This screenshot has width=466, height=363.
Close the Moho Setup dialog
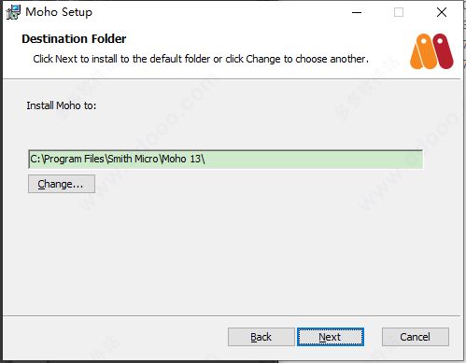click(442, 12)
